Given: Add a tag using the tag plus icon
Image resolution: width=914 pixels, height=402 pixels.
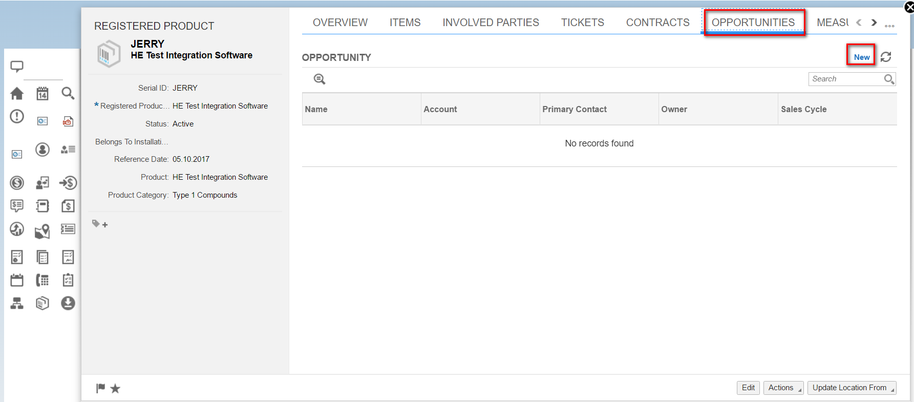Looking at the screenshot, I should pos(100,224).
